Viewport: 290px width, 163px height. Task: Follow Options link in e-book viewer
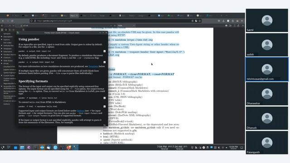[x=81, y=110]
